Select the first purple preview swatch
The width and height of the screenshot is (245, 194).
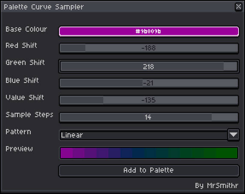pos(67,153)
